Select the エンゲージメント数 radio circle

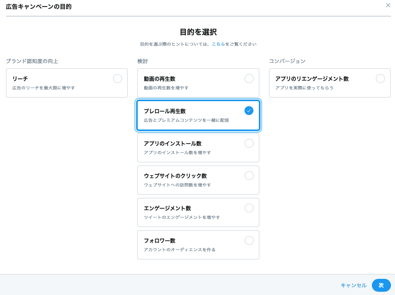coord(249,208)
